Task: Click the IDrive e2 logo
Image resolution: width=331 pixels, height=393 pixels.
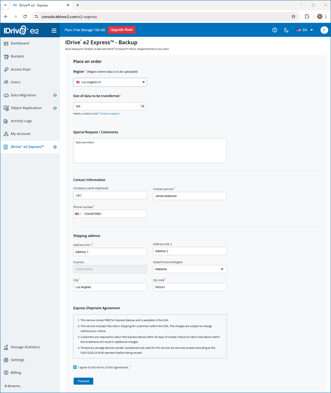Action: point(21,30)
